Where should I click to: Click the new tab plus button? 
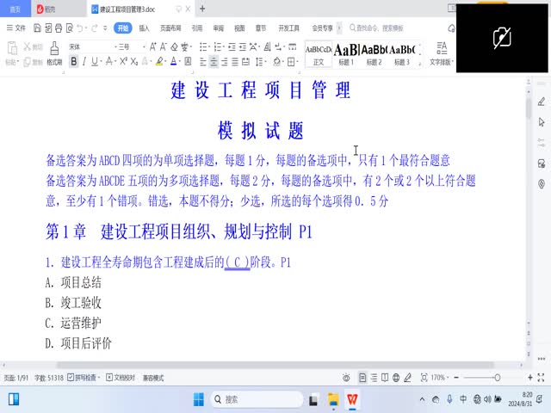coord(202,9)
